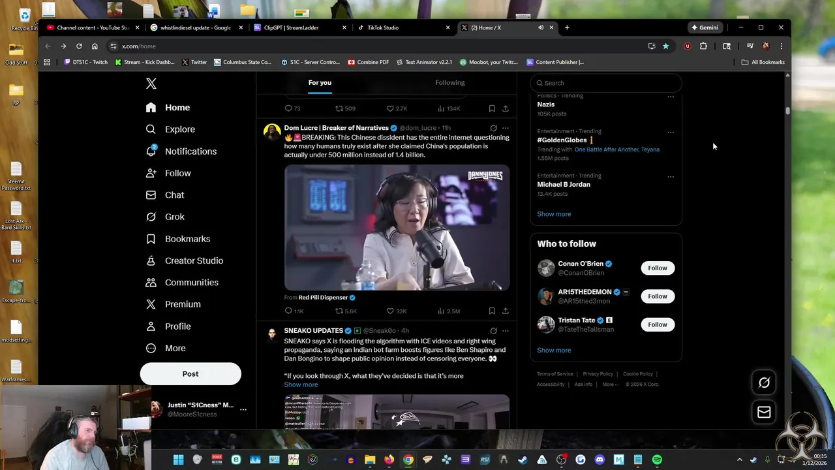Expand SNEAKO post with Show more

coord(301,384)
